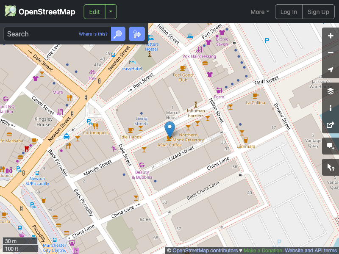Image resolution: width=339 pixels, height=254 pixels.
Task: Click the Log In button
Action: point(289,11)
